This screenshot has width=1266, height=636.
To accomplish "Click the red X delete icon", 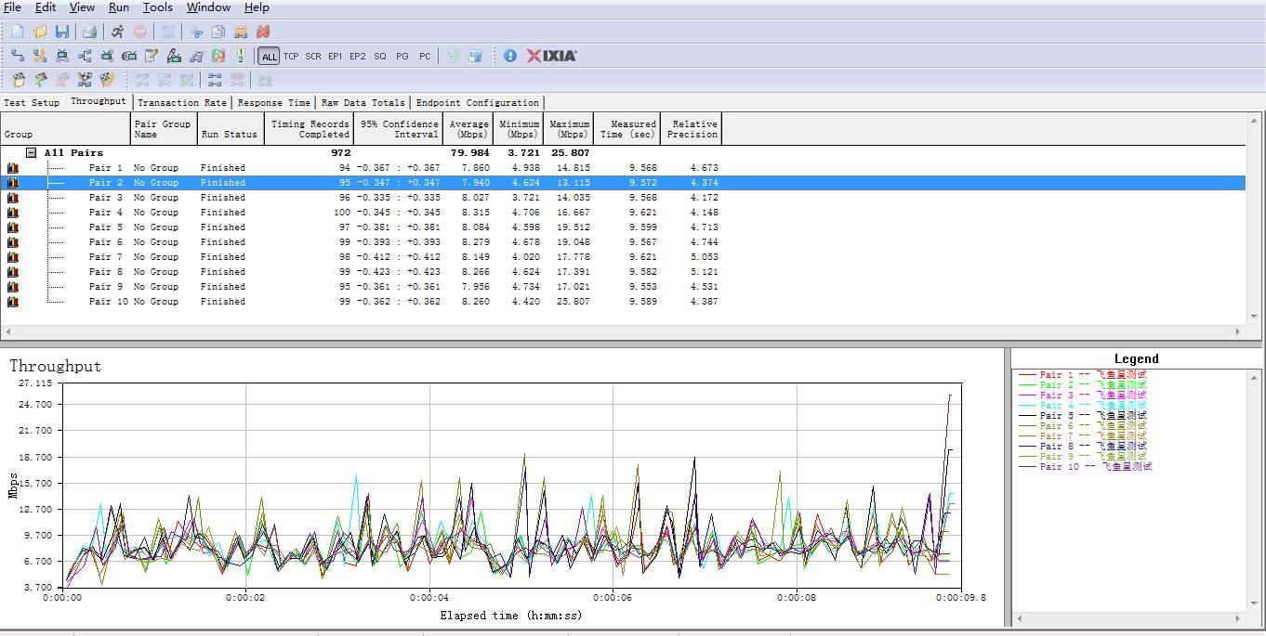I will click(x=263, y=32).
